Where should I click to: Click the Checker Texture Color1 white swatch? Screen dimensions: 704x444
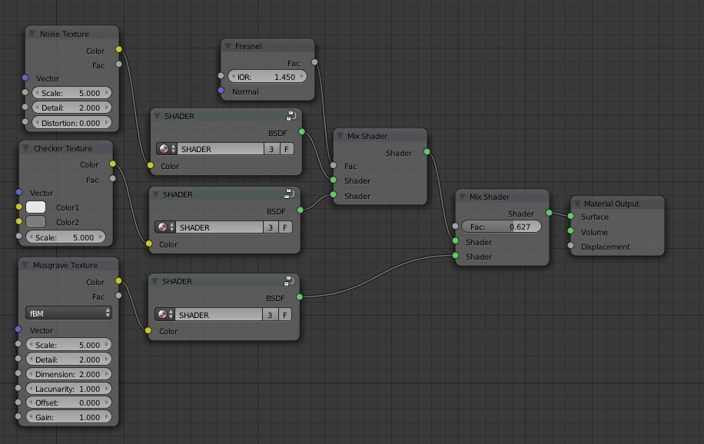tap(36, 207)
